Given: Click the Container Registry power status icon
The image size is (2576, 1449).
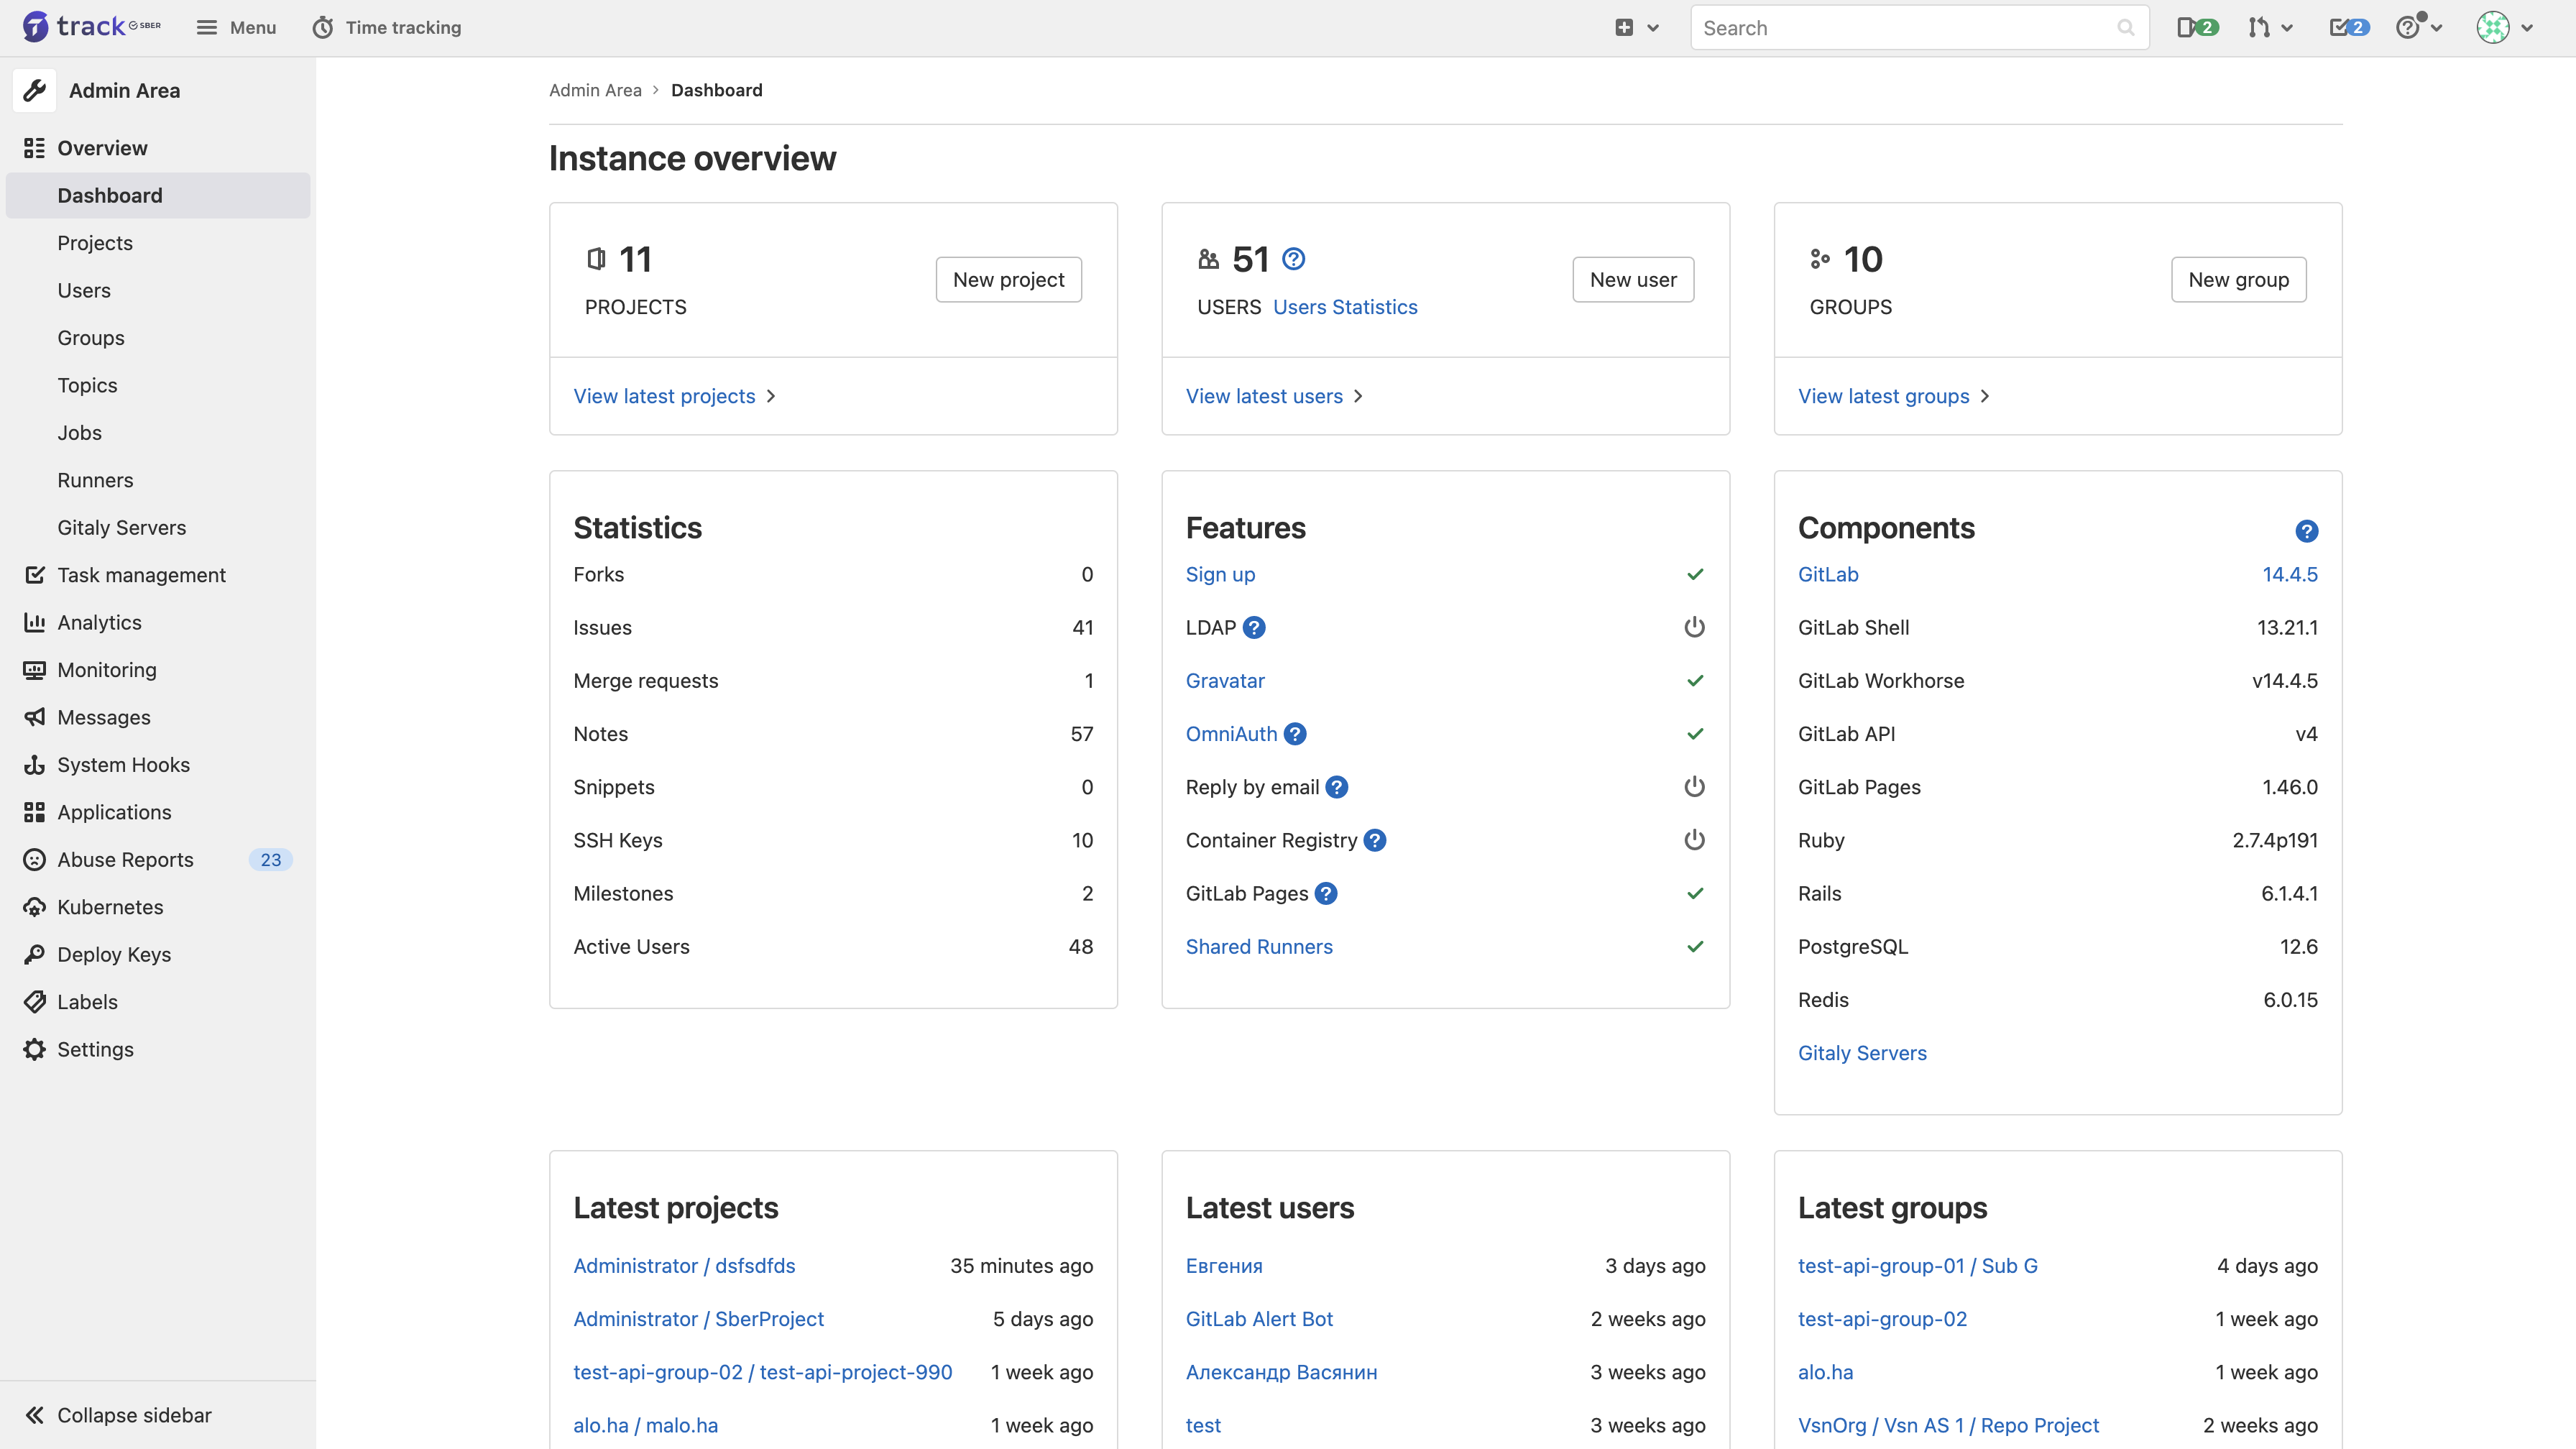Looking at the screenshot, I should pos(1694,841).
